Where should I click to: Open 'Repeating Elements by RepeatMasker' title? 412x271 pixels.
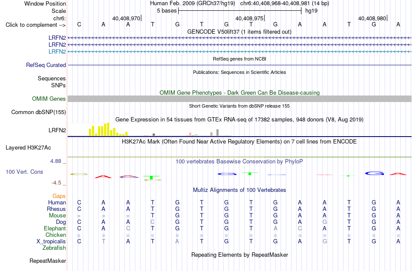tap(239, 255)
